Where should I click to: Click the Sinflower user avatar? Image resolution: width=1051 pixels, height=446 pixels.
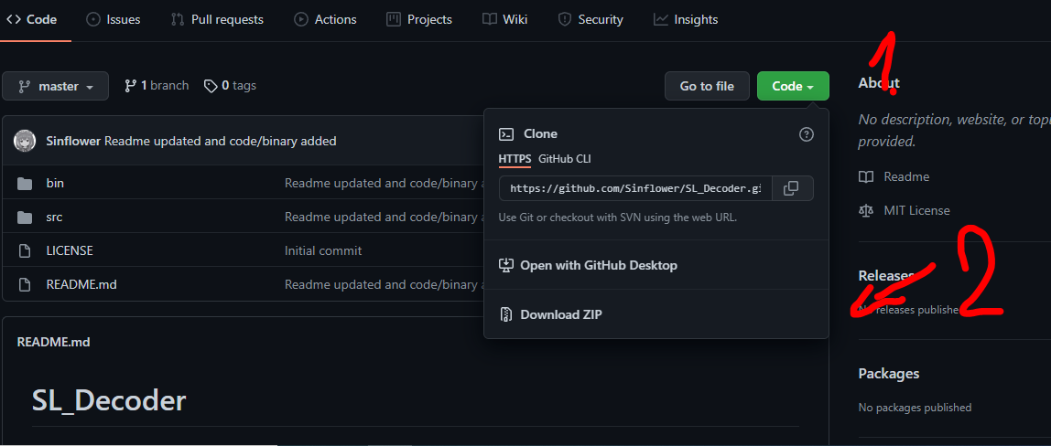25,141
